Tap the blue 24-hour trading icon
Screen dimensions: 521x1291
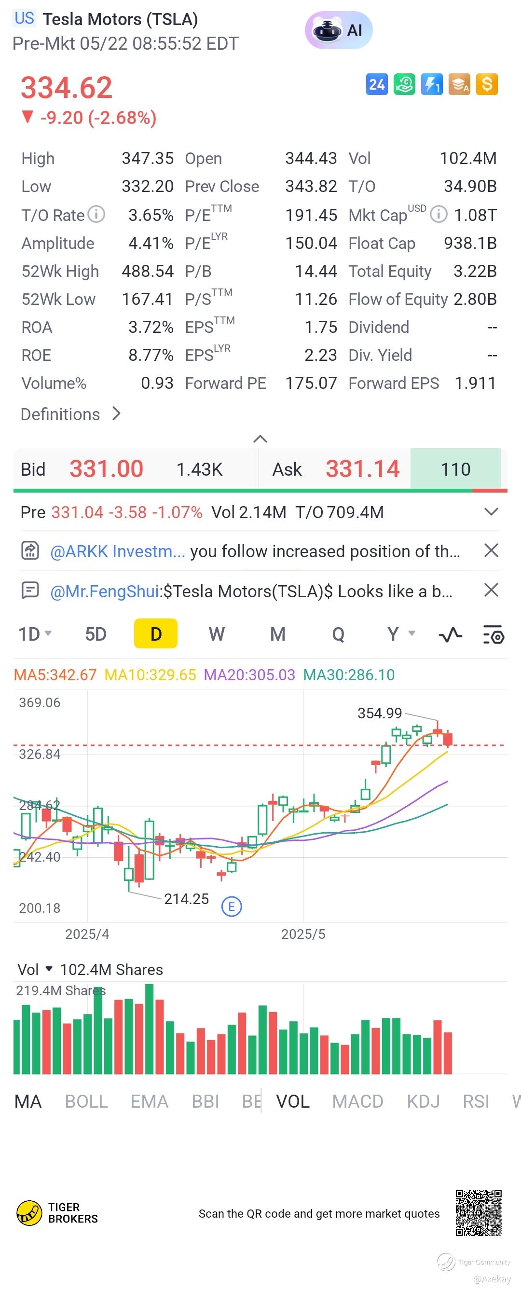[377, 84]
